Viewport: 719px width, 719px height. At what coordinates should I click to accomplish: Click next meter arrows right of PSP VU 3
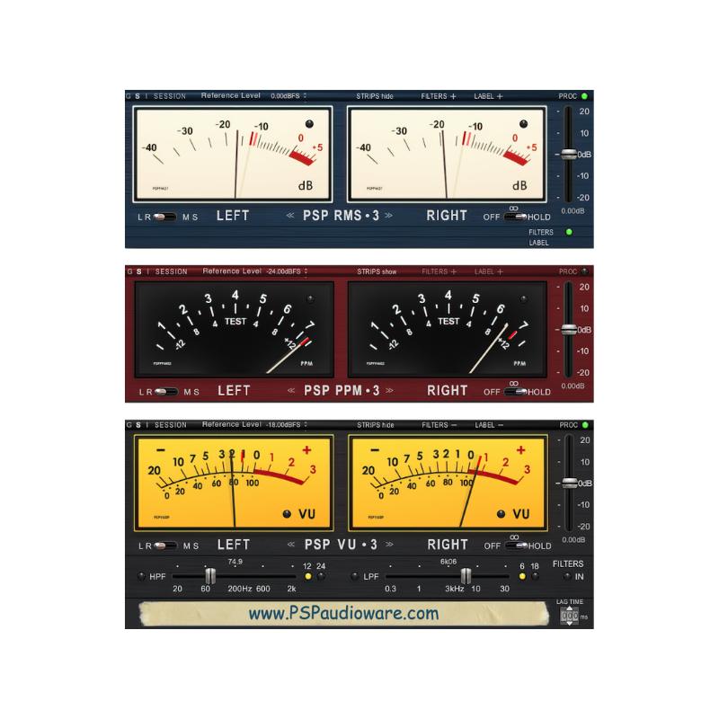pos(389,545)
